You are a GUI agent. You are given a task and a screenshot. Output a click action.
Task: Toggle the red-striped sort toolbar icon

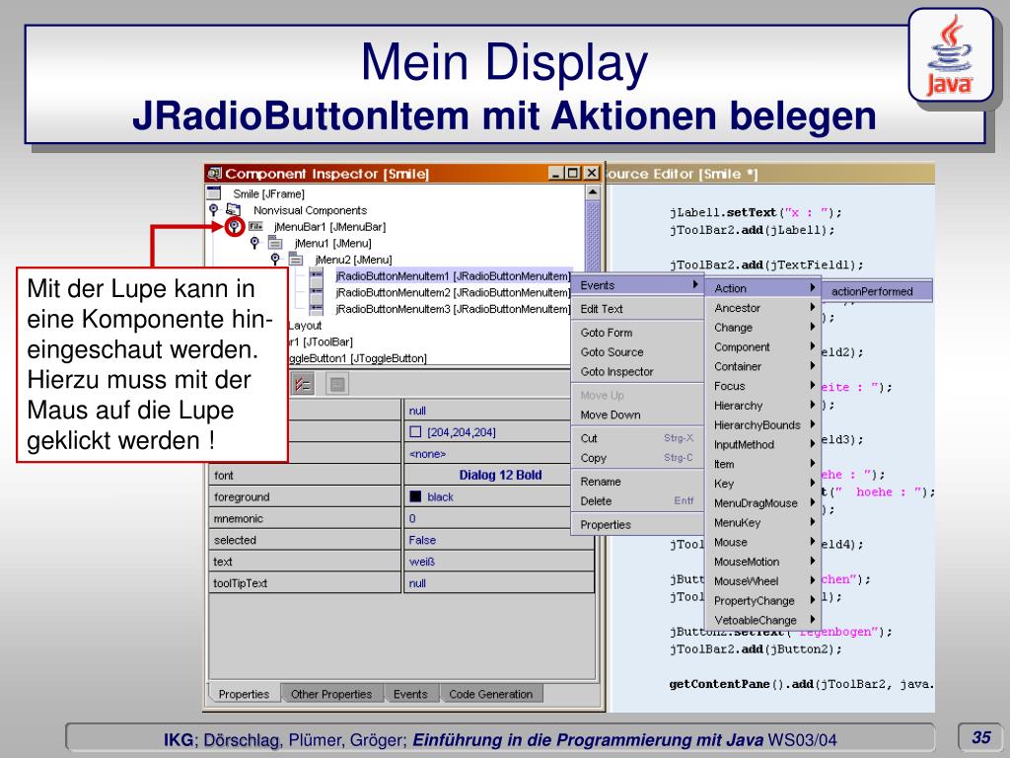pyautogui.click(x=302, y=384)
